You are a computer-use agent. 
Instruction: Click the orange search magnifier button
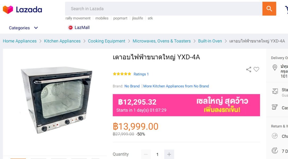269,9
